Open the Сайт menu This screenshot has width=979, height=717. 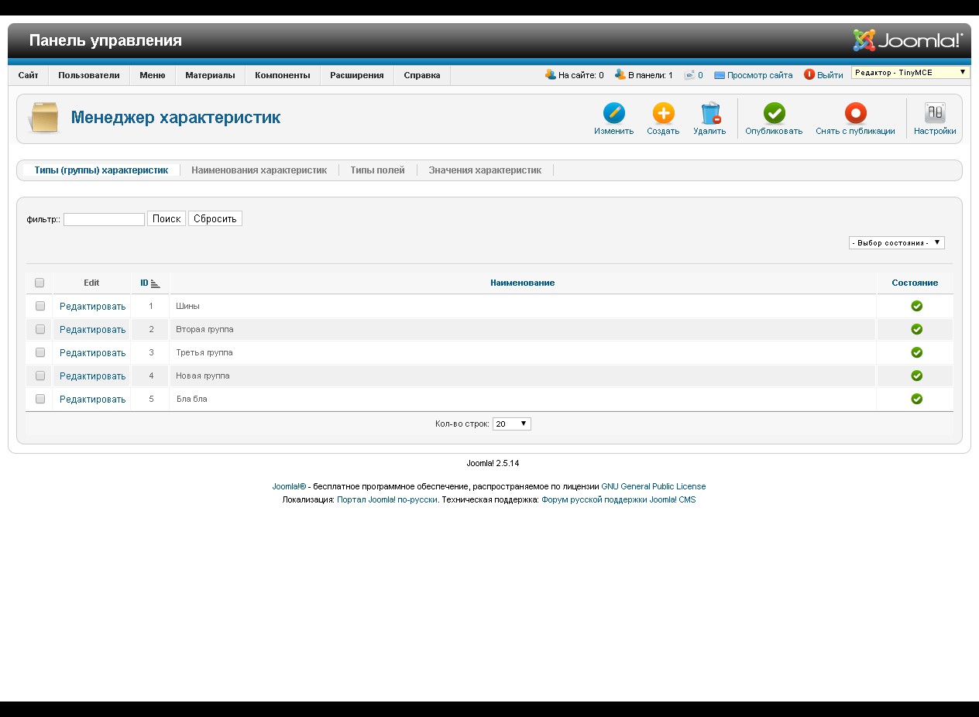pos(29,75)
